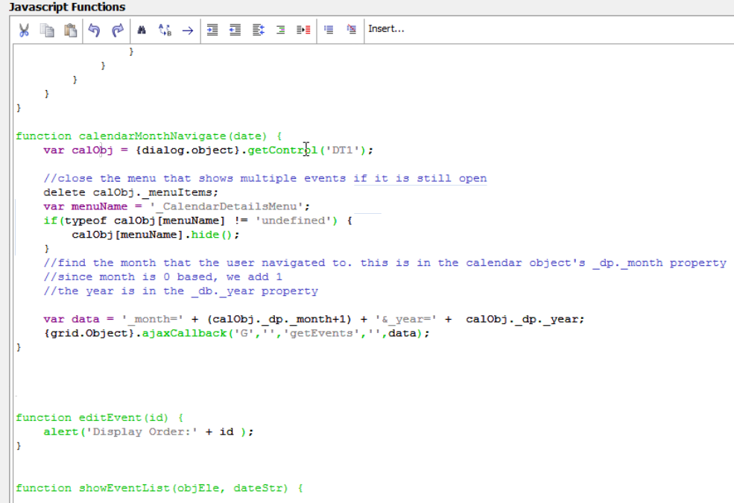Undo the last edit
This screenshot has height=503, width=734.
pyautogui.click(x=95, y=31)
